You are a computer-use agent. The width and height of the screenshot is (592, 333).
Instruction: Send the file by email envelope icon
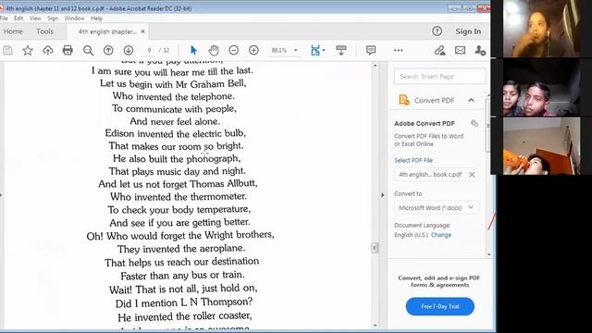pyautogui.click(x=460, y=50)
